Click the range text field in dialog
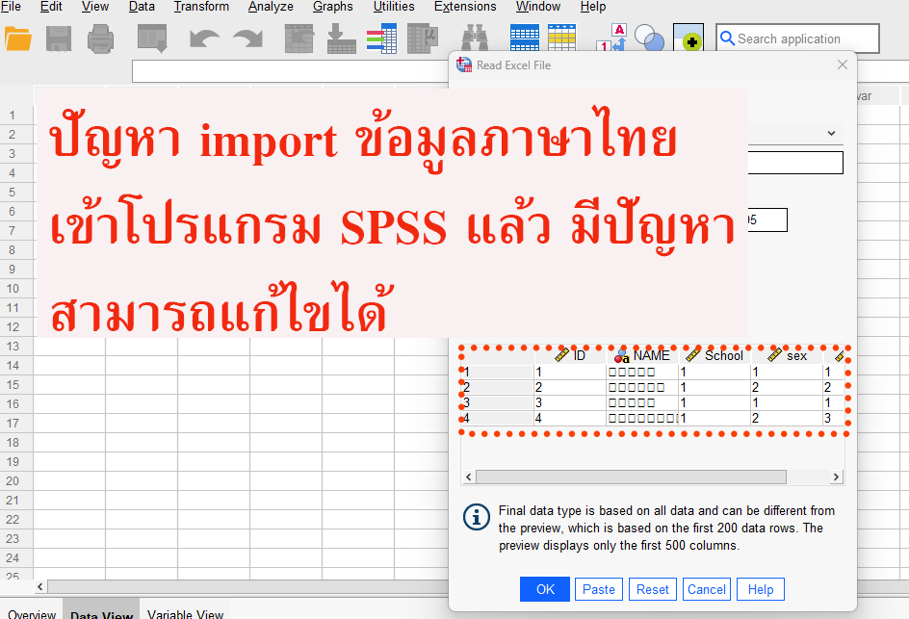Image resolution: width=909 pixels, height=619 pixels. (x=795, y=163)
